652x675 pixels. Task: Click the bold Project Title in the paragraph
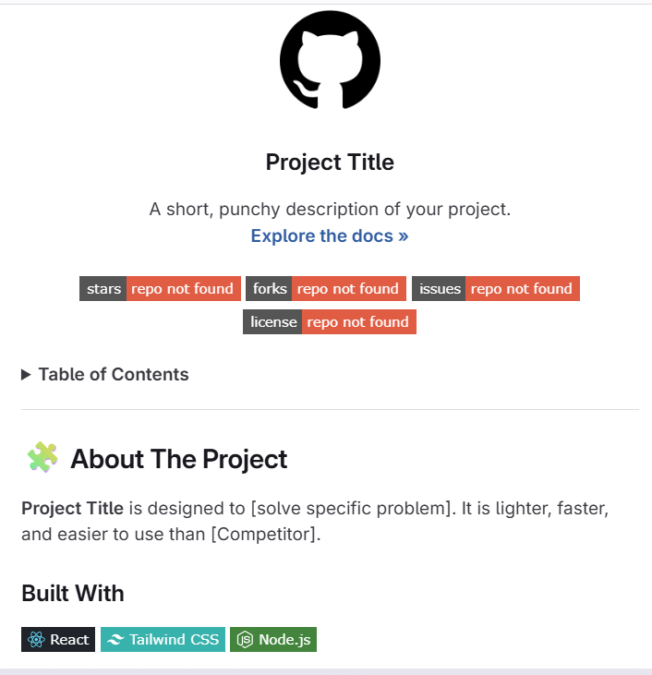point(72,509)
